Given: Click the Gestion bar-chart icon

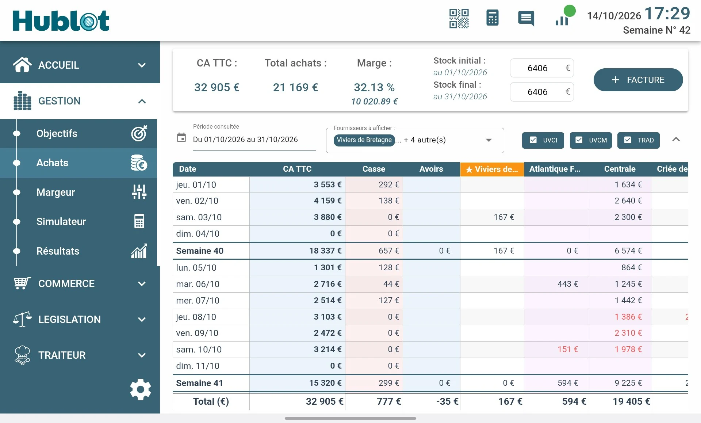Looking at the screenshot, I should point(22,101).
